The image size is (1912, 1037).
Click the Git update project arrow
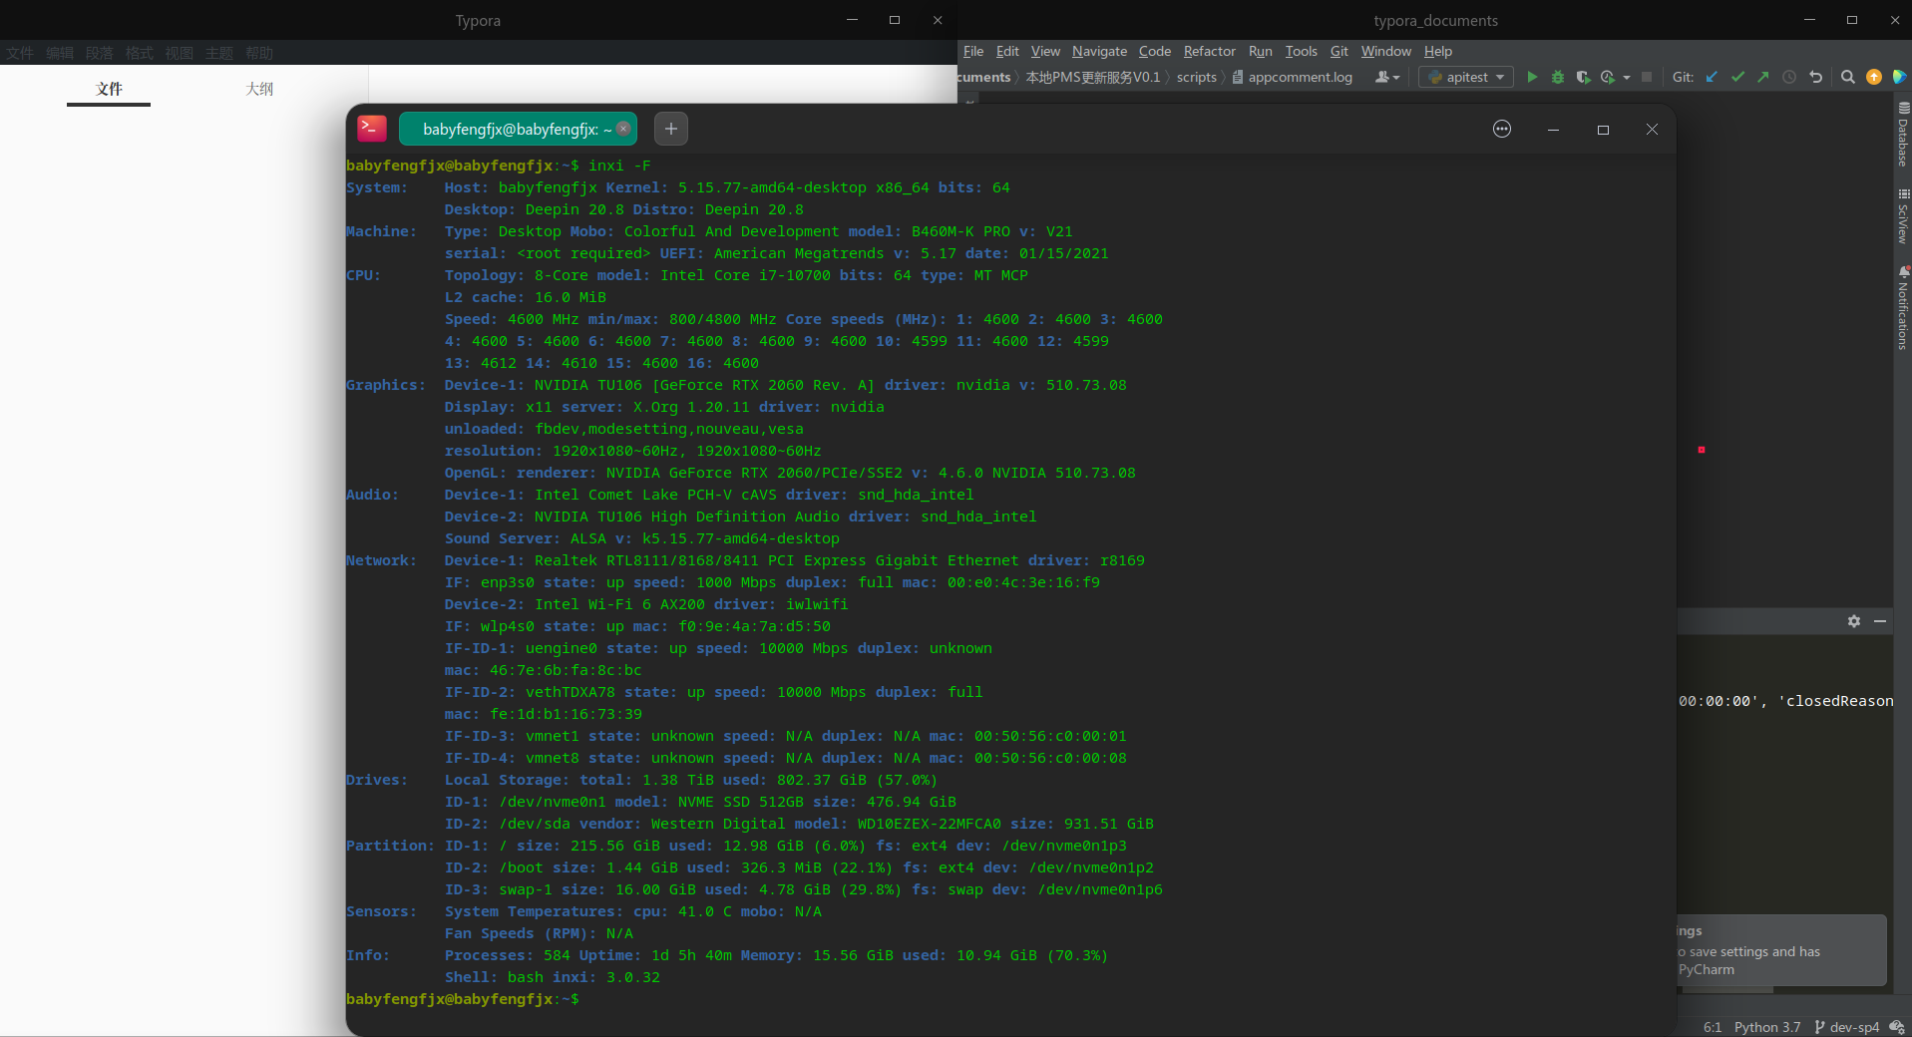[1712, 77]
